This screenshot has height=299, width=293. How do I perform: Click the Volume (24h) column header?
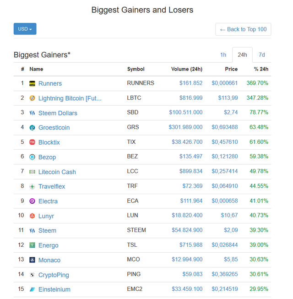[x=187, y=69]
